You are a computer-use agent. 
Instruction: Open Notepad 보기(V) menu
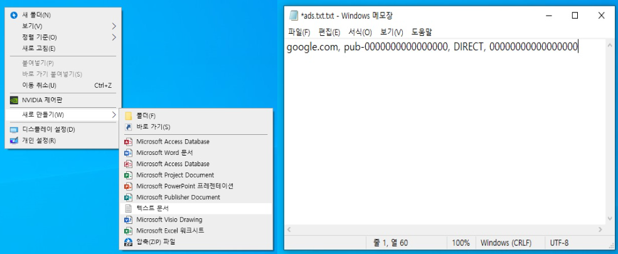point(392,32)
